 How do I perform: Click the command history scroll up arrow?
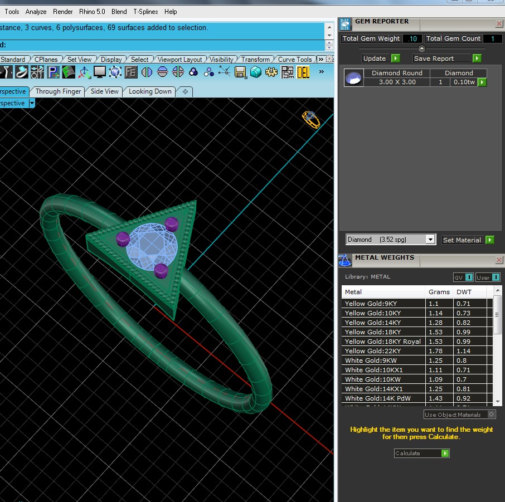point(329,28)
